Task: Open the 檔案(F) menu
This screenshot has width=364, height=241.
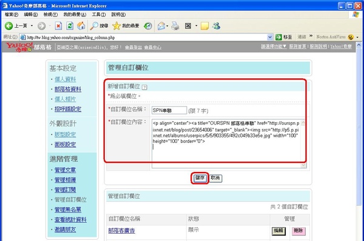Action: click(x=11, y=15)
